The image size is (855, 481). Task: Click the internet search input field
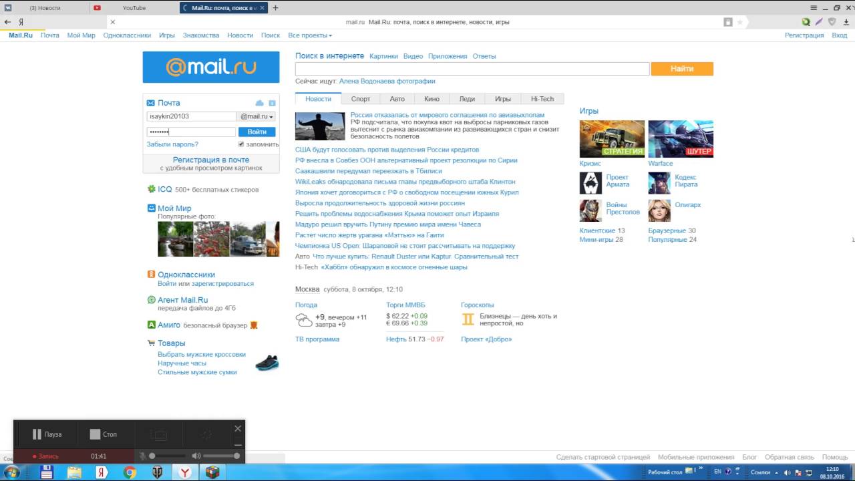(472, 69)
